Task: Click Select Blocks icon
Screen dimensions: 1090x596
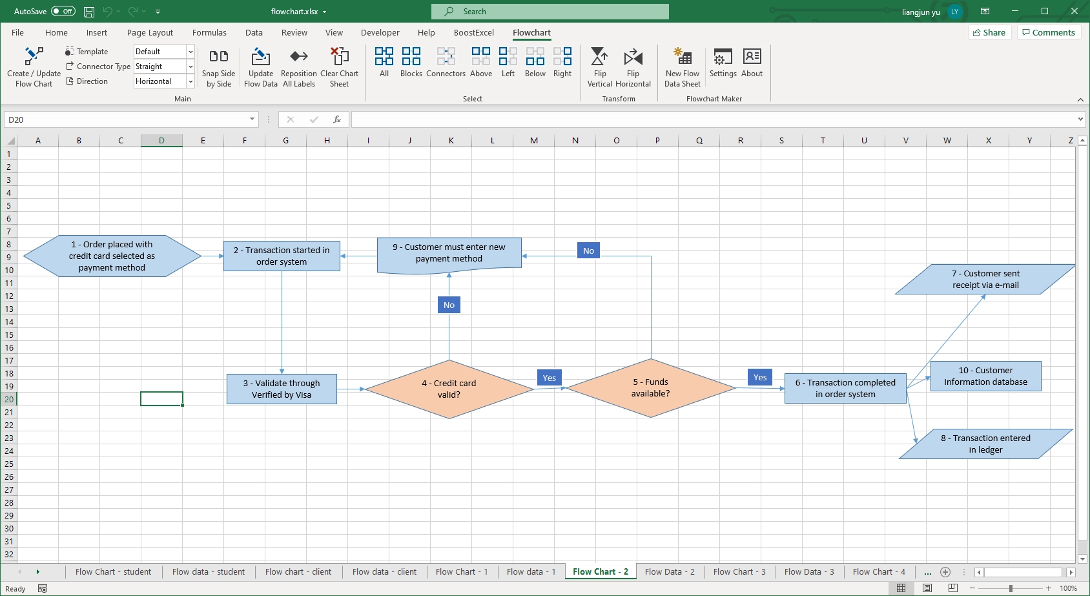Action: 411,56
